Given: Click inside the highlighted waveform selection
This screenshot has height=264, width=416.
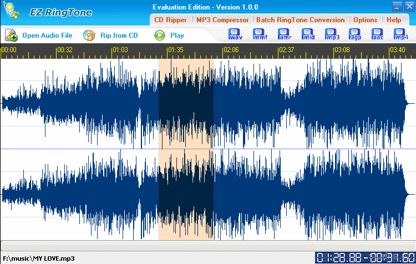Looking at the screenshot, I should (186, 149).
